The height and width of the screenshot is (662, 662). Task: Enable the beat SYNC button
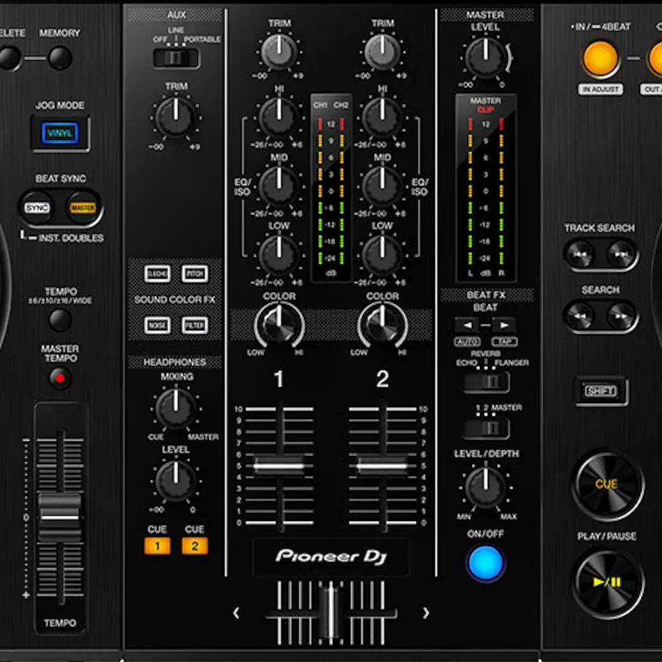[36, 208]
